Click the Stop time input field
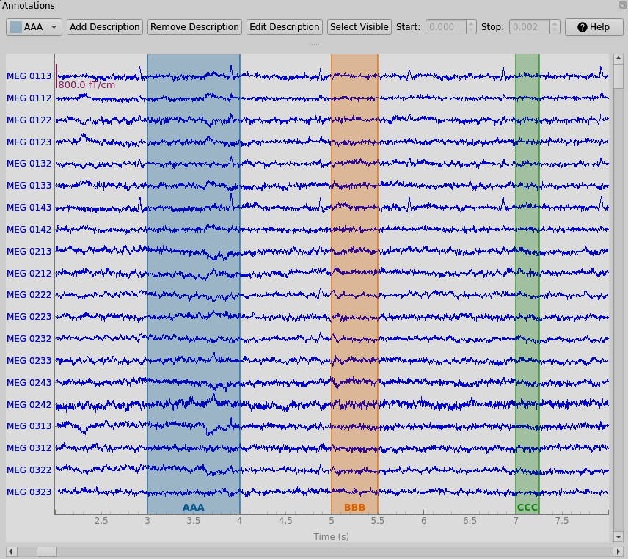628x559 pixels. 529,27
